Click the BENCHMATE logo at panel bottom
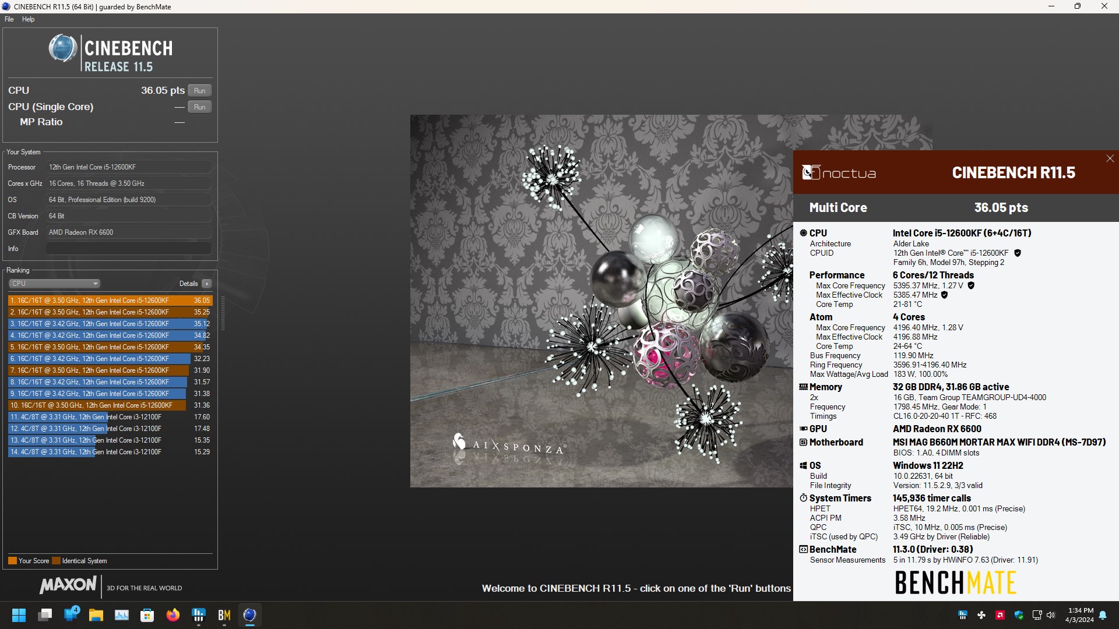The image size is (1119, 629). pyautogui.click(x=955, y=582)
